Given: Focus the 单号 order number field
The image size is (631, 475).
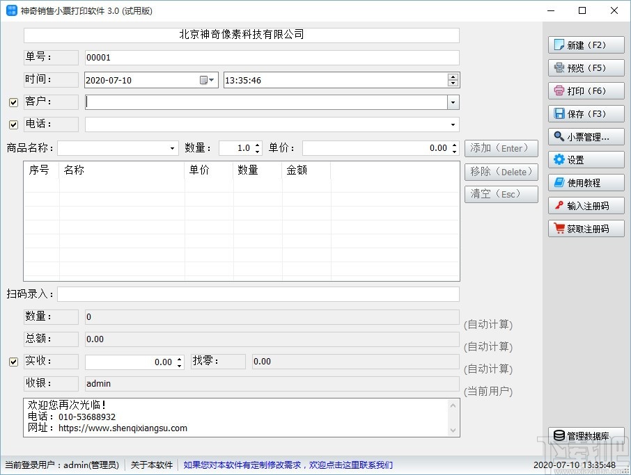Looking at the screenshot, I should [x=272, y=58].
